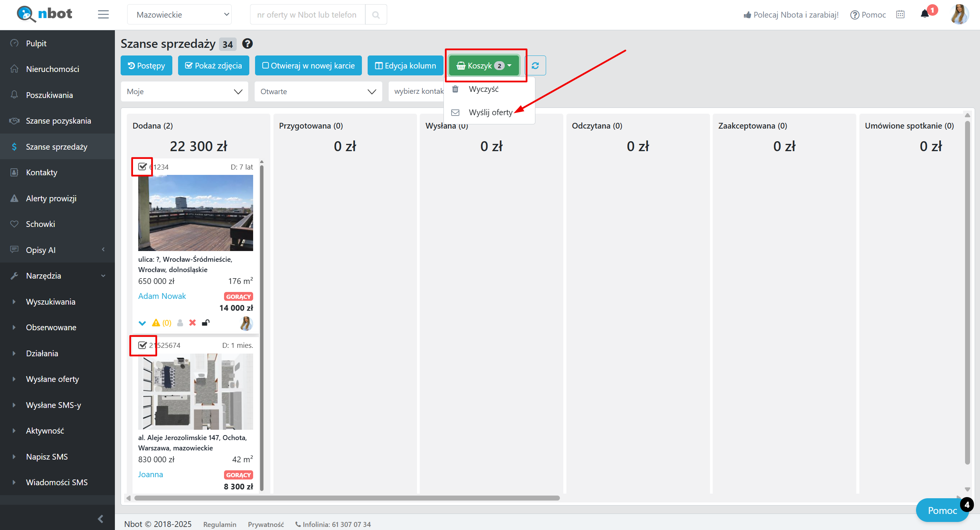Viewport: 980px width, 530px height.
Task: Click red X icon on Adam Nowak card
Action: pos(192,323)
